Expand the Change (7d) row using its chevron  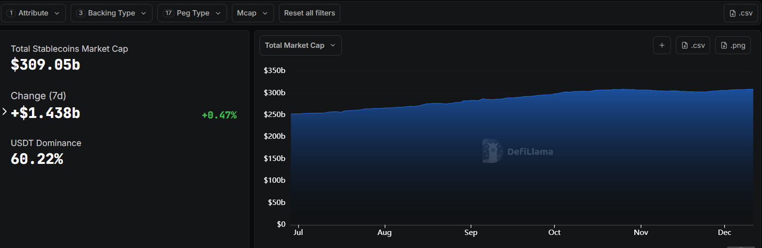[4, 112]
